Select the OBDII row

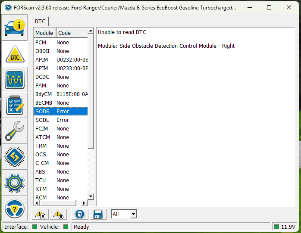61,51
